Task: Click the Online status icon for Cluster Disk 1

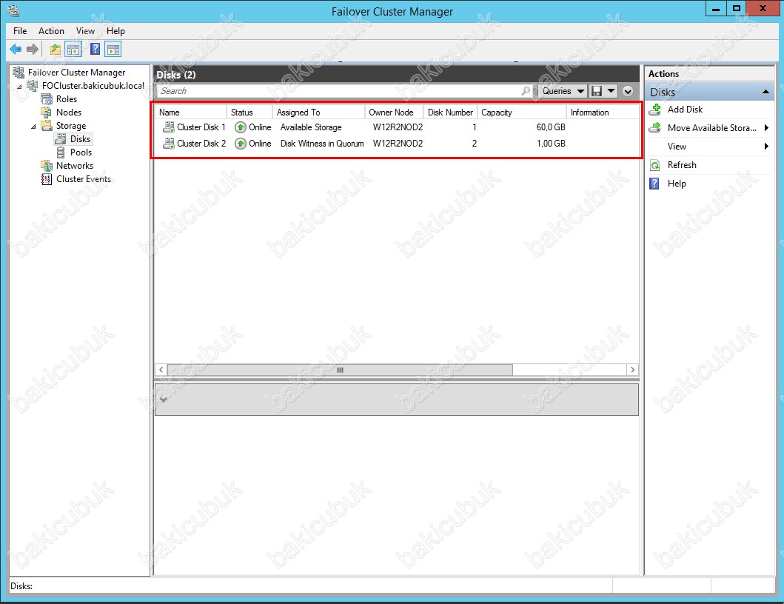Action: [241, 127]
